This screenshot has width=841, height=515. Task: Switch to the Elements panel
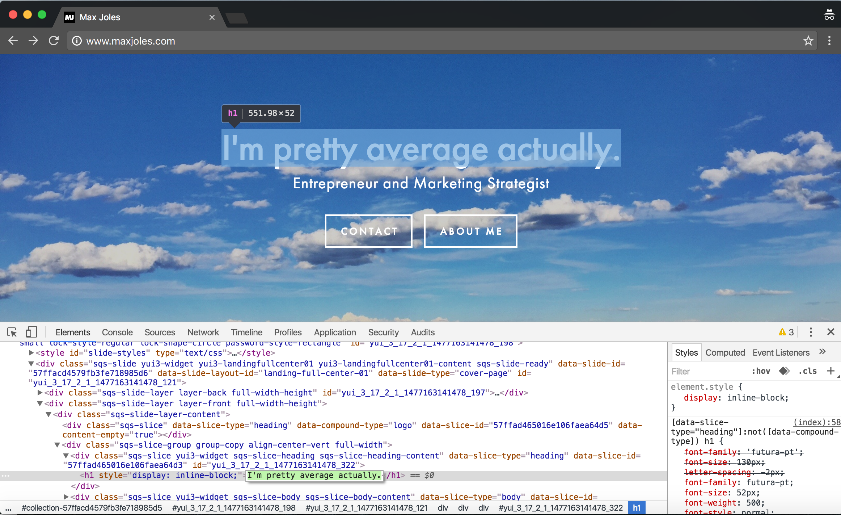point(73,332)
